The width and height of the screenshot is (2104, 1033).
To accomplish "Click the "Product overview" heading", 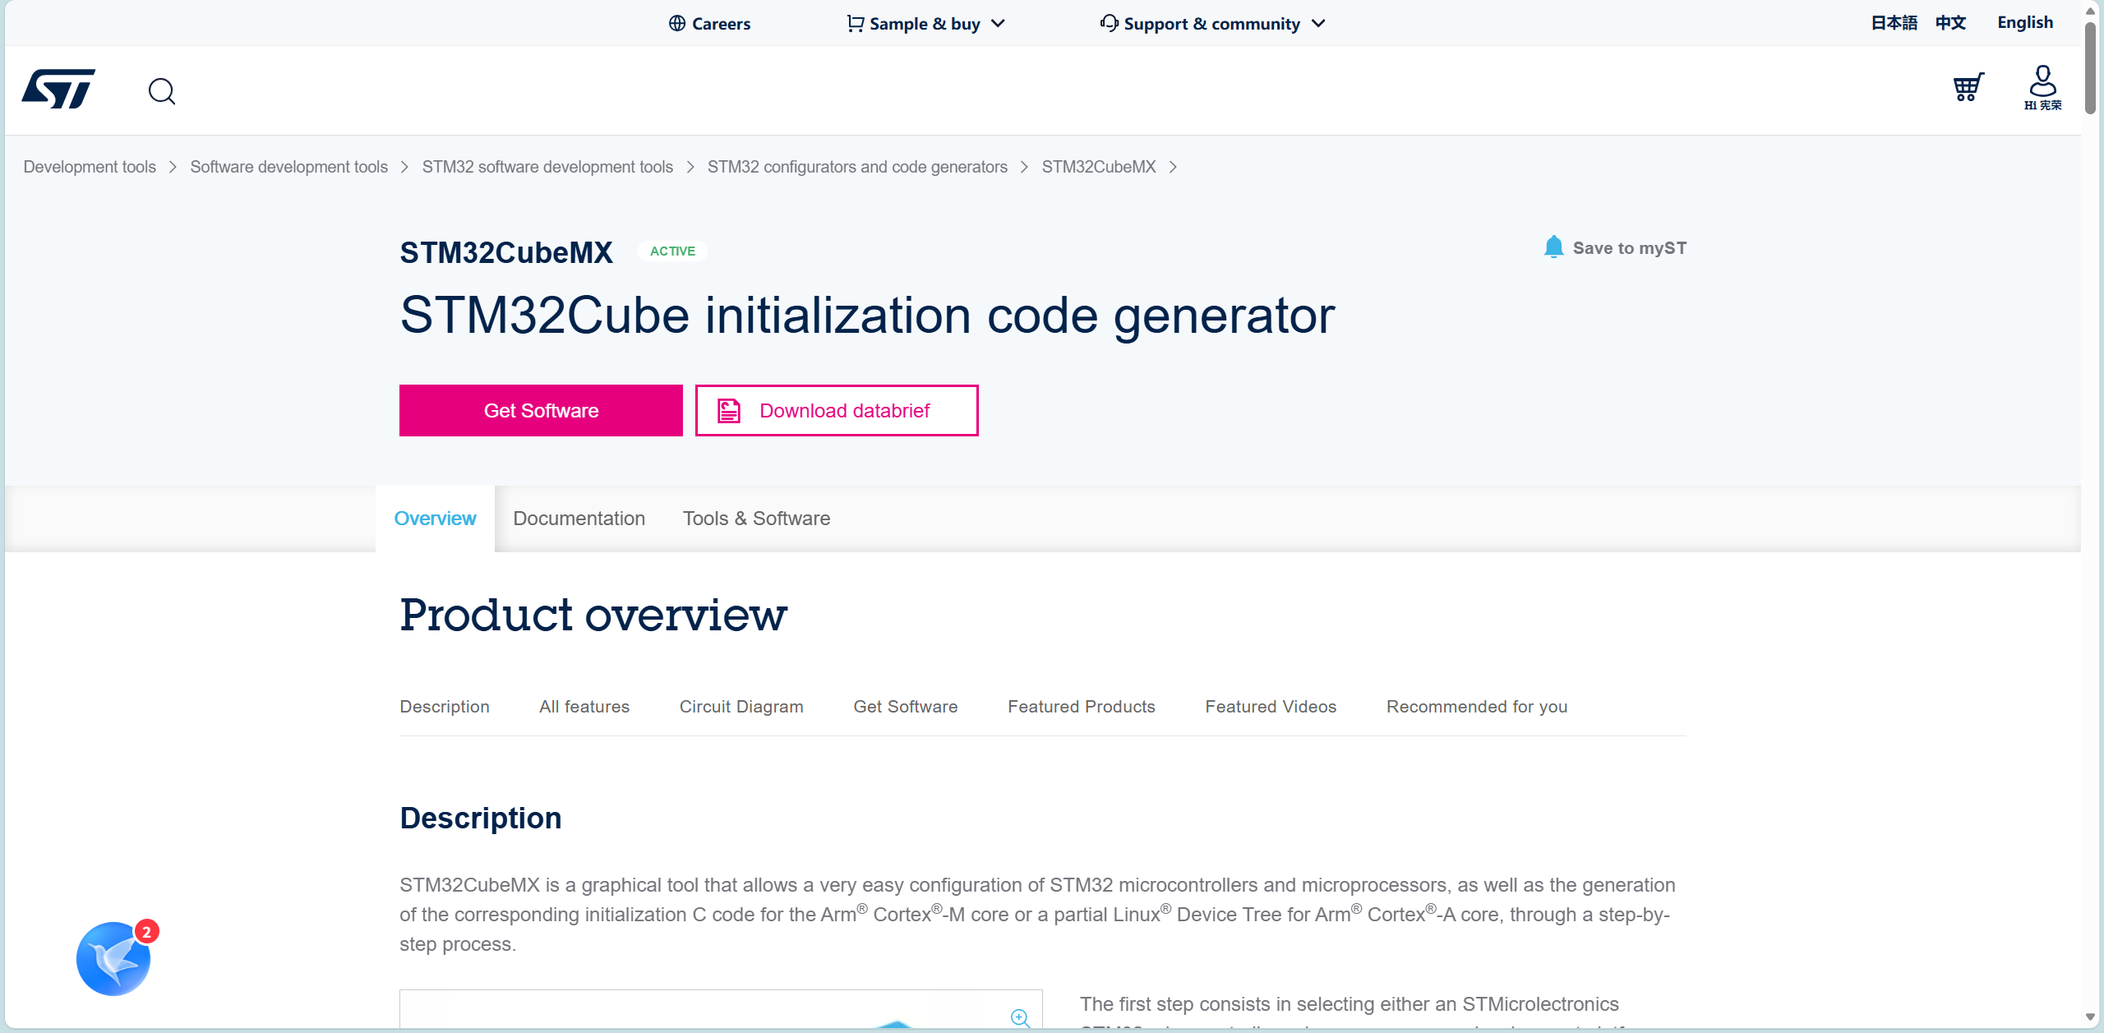I will [593, 615].
